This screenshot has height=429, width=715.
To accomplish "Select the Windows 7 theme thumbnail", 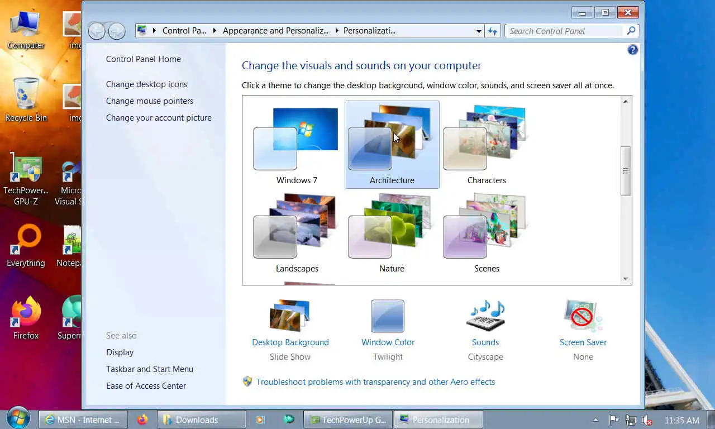I will pos(297,145).
